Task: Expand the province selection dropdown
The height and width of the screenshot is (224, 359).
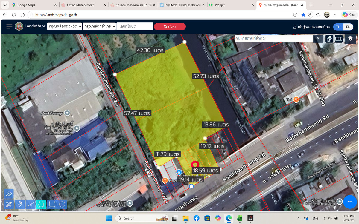Action: click(x=64, y=26)
